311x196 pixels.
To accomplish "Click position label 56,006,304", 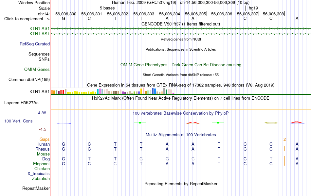I will click(x=169, y=14).
